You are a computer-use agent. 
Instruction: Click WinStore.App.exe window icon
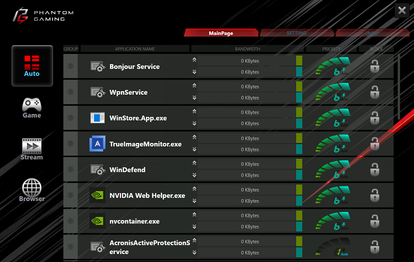[98, 118]
